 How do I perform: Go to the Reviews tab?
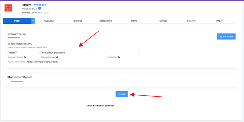(191, 21)
